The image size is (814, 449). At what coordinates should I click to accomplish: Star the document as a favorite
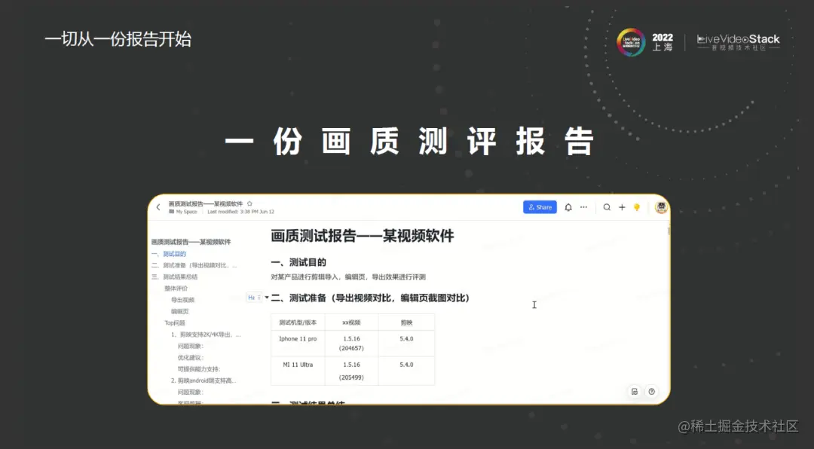pos(249,203)
